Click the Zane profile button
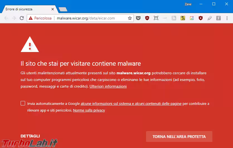 [188, 4]
